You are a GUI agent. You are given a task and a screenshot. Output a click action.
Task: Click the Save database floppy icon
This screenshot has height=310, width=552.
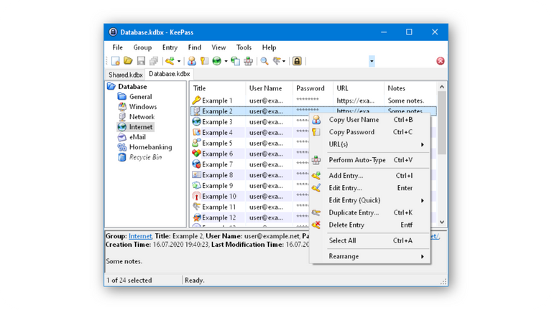pyautogui.click(x=141, y=61)
